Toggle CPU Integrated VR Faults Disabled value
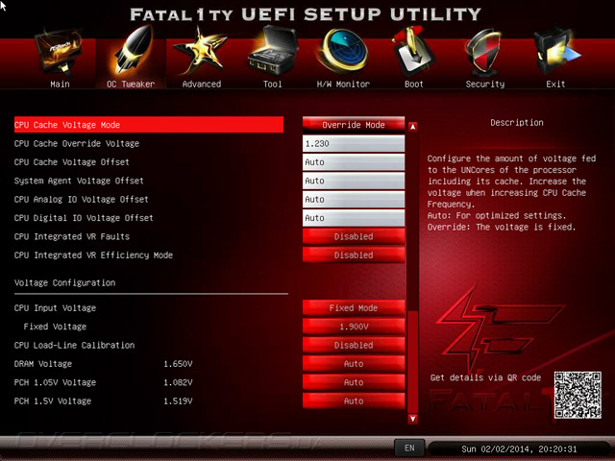Viewport: 615px width, 461px height. pos(354,236)
